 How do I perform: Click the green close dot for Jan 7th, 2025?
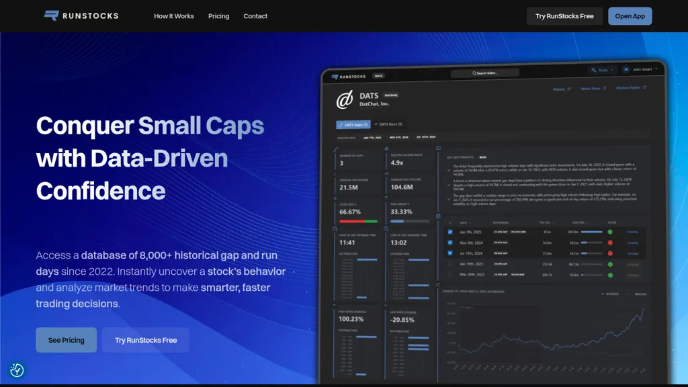(610, 232)
